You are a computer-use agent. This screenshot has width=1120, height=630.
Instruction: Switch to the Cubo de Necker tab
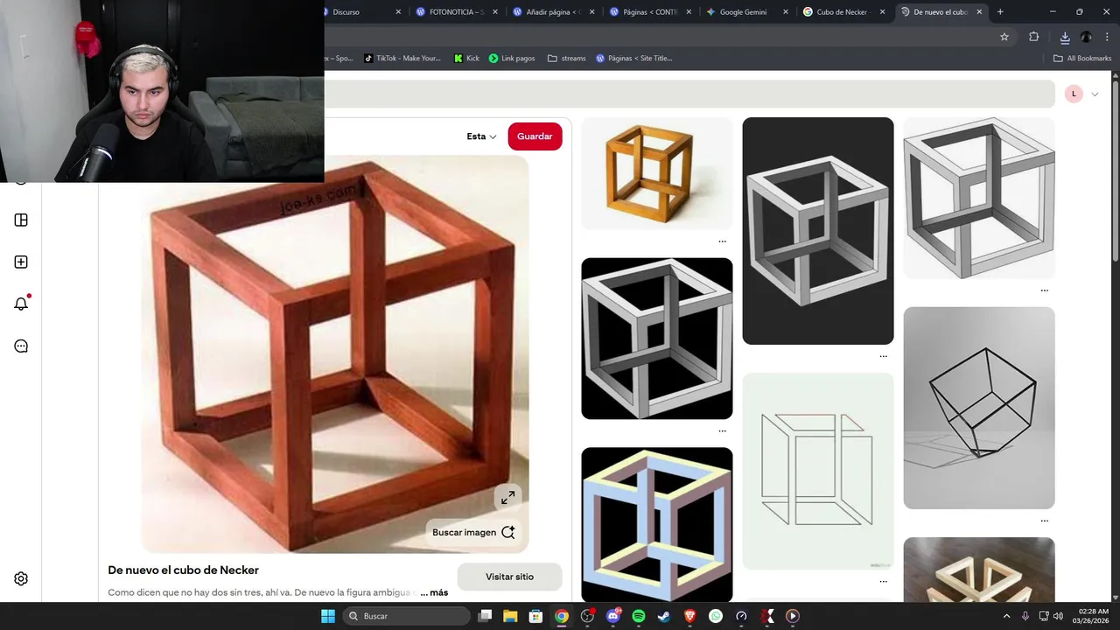(x=842, y=12)
